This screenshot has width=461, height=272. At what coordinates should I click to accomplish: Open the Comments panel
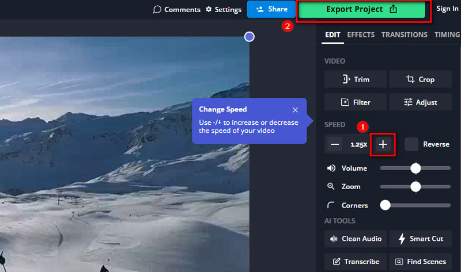(x=176, y=10)
